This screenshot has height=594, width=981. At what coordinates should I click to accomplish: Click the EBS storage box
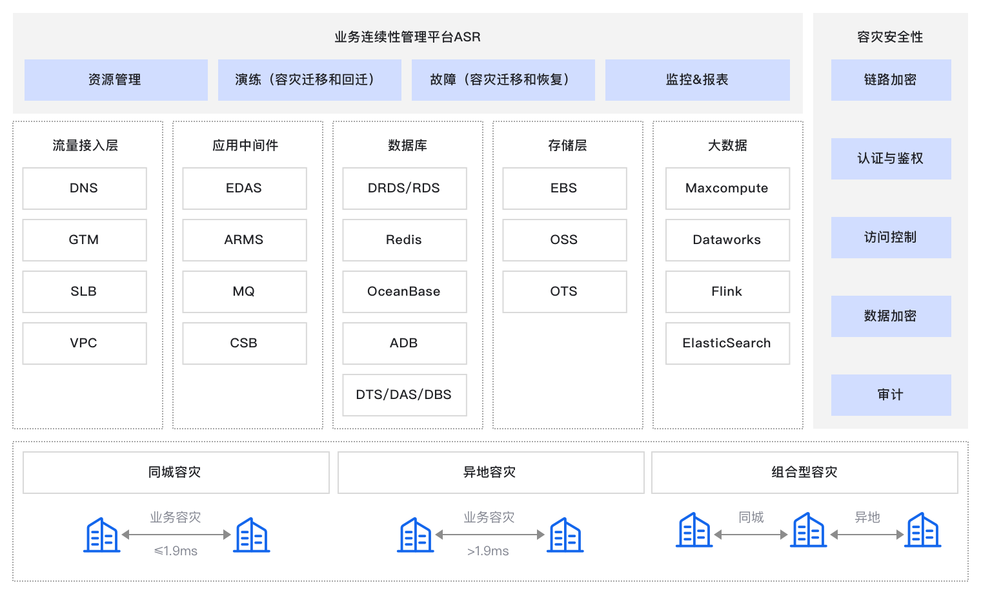coord(565,189)
